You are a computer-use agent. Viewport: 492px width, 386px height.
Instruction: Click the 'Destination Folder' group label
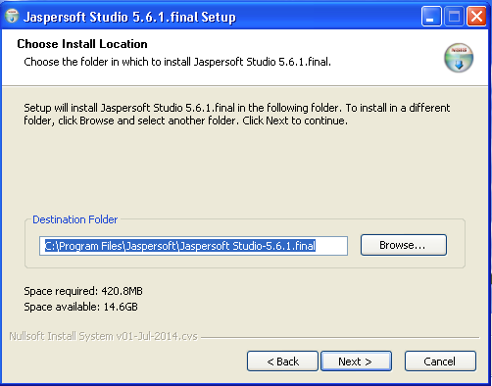[74, 219]
